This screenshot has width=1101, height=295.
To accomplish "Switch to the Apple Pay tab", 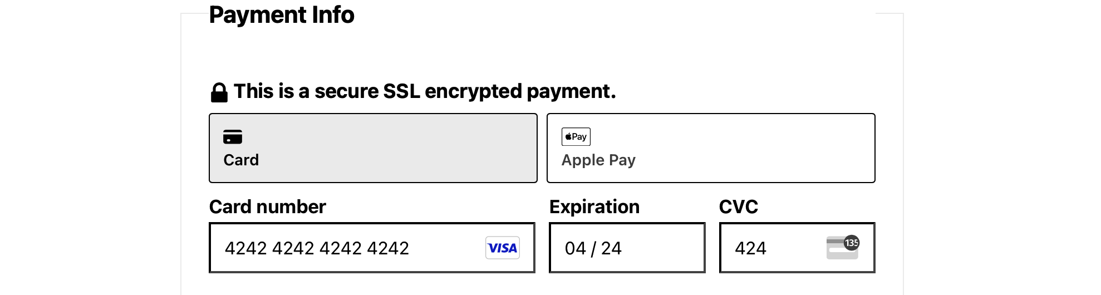I will 711,148.
